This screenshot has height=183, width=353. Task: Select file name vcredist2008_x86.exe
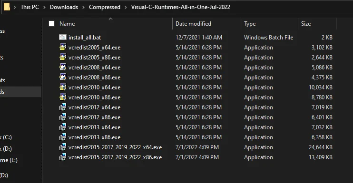[x=94, y=77]
